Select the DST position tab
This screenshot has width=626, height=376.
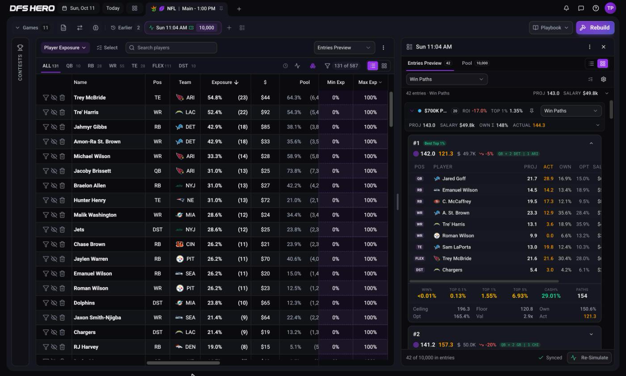coord(187,66)
